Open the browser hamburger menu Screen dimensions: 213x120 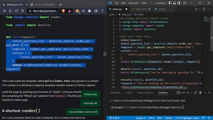102,11
